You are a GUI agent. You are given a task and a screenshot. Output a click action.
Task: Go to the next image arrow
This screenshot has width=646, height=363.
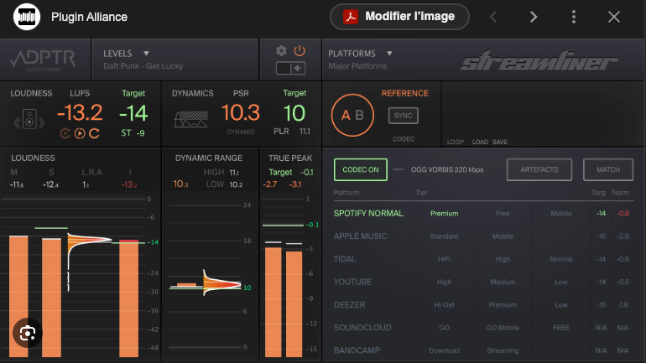click(533, 17)
